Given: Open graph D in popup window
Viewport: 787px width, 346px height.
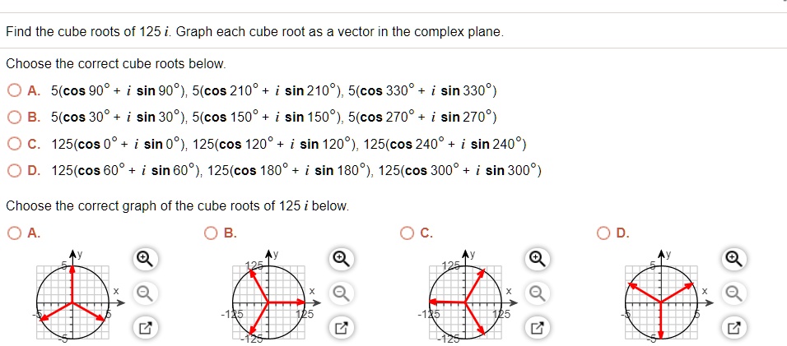Looking at the screenshot, I should [x=733, y=329].
